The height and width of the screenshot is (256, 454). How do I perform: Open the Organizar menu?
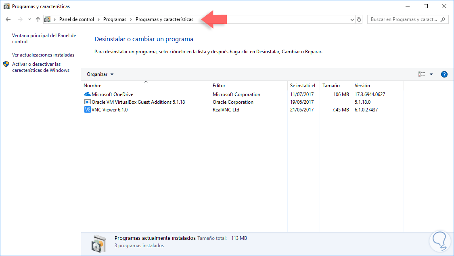point(100,74)
